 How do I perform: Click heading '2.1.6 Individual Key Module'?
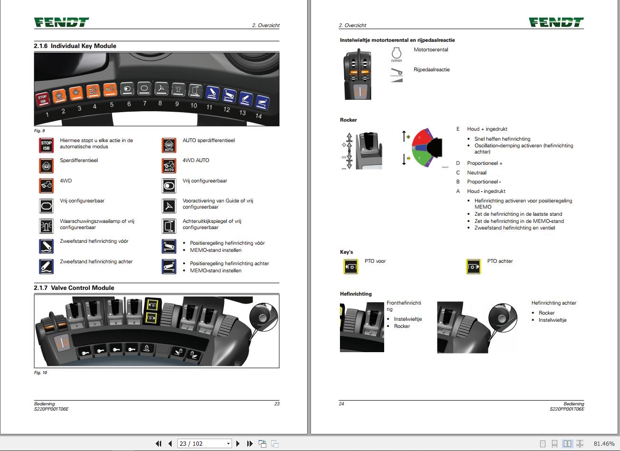tap(75, 46)
